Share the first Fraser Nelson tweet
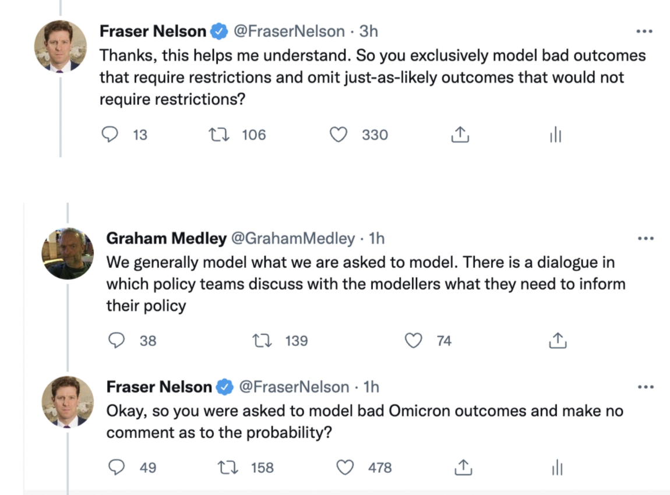This screenshot has width=670, height=495. coord(460,135)
